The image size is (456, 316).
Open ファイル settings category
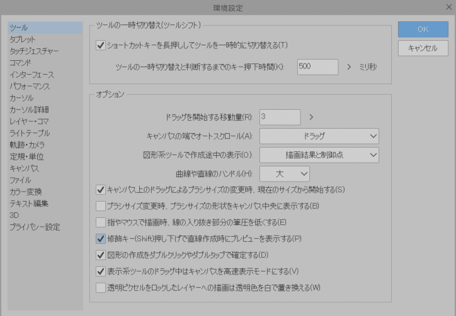point(20,180)
